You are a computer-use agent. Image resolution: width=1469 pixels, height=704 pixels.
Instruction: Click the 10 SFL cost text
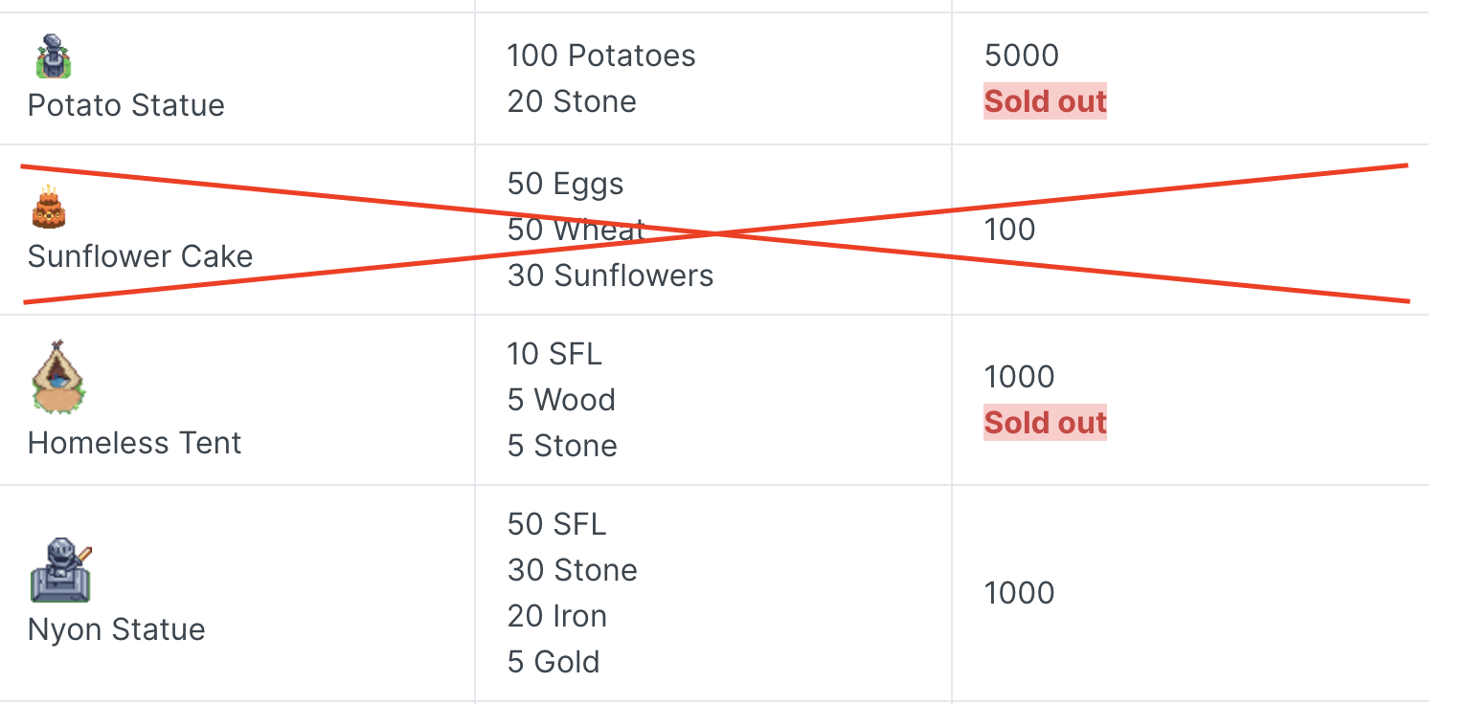554,354
